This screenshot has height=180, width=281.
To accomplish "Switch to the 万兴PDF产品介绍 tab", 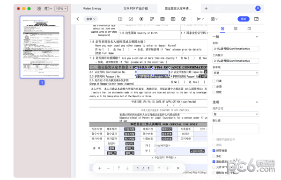I will tap(135, 8).
